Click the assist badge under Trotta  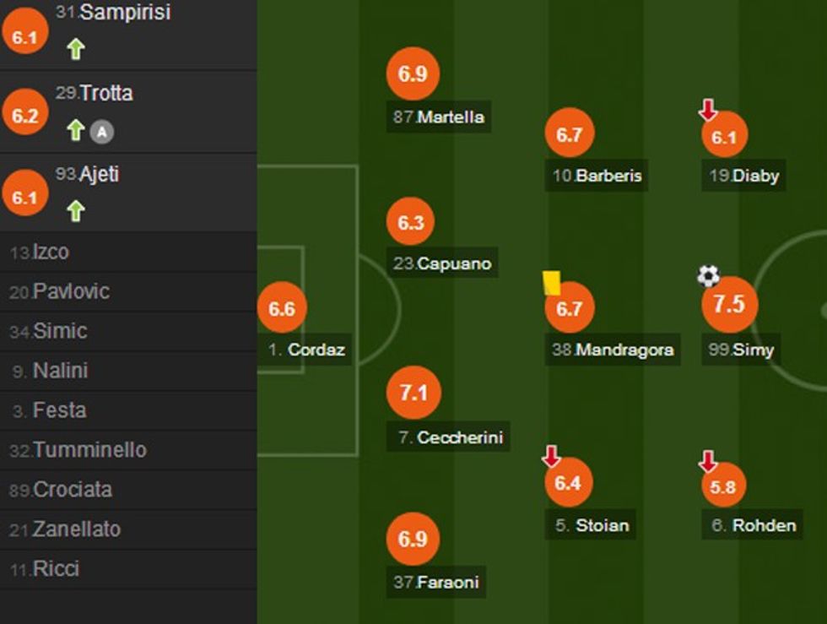[x=102, y=131]
